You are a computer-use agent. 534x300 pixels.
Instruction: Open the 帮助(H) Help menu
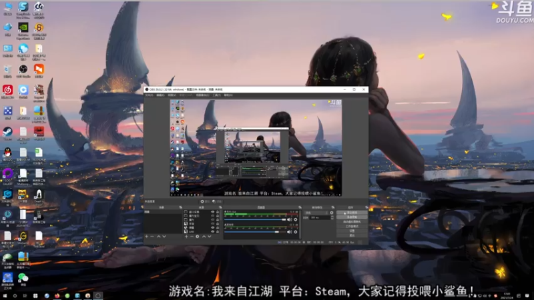tap(228, 95)
